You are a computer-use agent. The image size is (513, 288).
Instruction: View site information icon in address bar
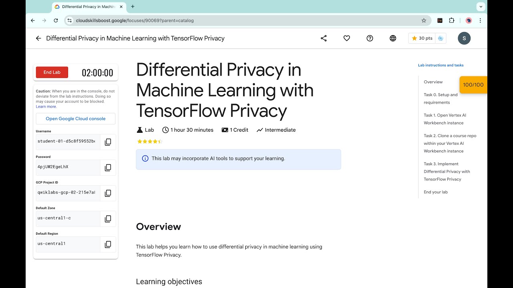[69, 20]
